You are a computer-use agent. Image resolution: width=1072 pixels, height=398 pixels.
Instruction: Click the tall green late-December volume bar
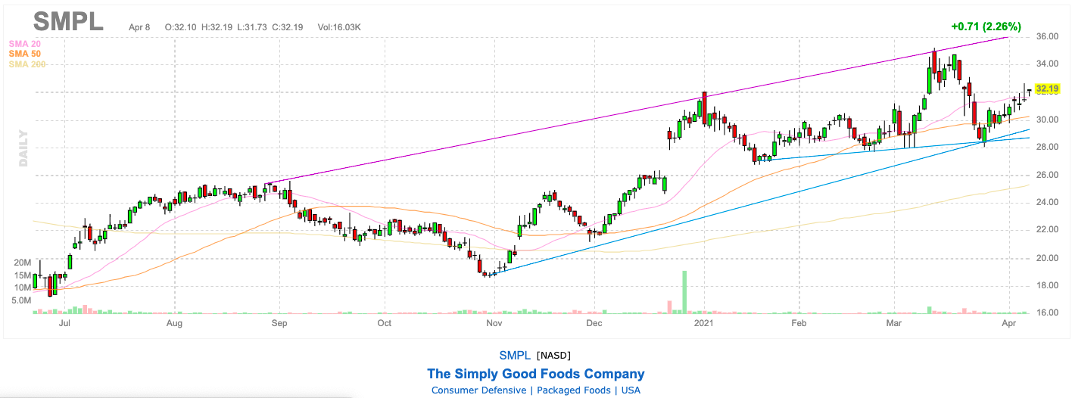point(684,291)
